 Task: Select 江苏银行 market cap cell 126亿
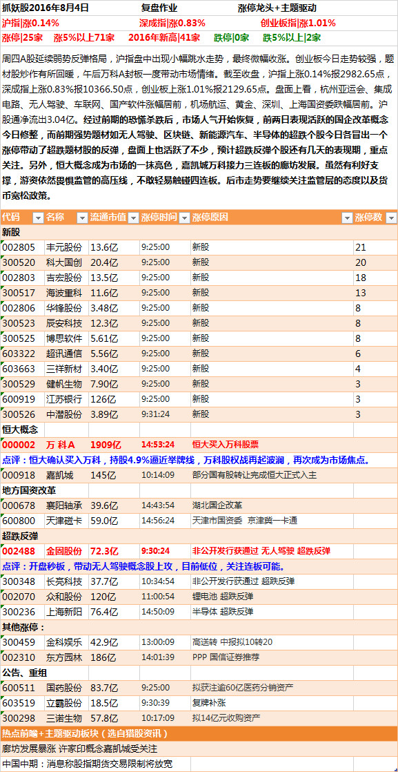click(114, 399)
